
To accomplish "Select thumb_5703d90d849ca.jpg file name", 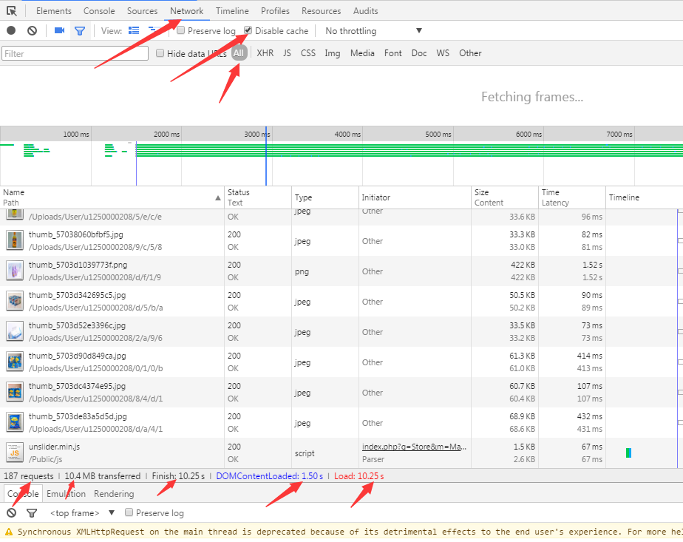I will [77, 356].
